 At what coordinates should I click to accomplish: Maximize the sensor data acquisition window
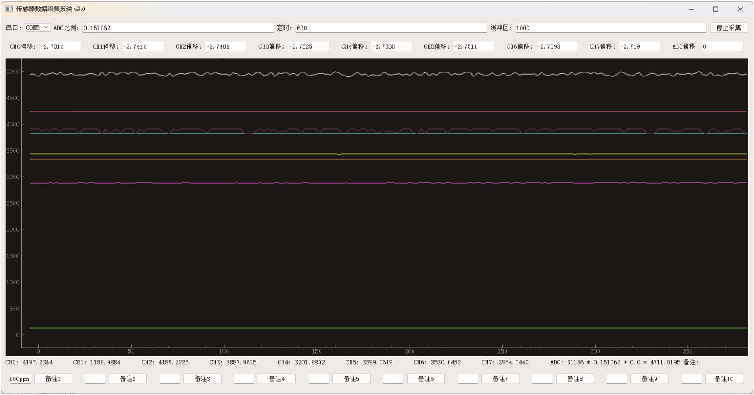[715, 9]
